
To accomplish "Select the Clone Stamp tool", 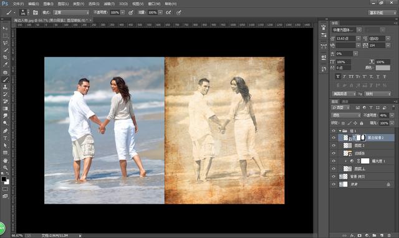I will (x=5, y=87).
